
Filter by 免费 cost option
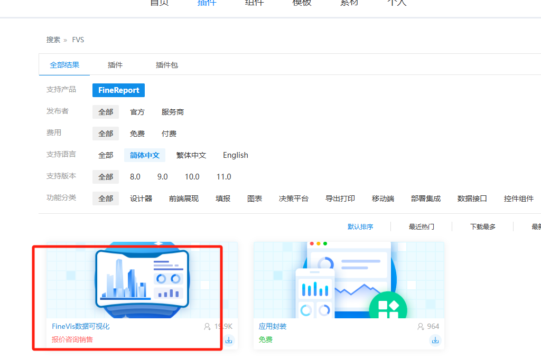tap(137, 134)
